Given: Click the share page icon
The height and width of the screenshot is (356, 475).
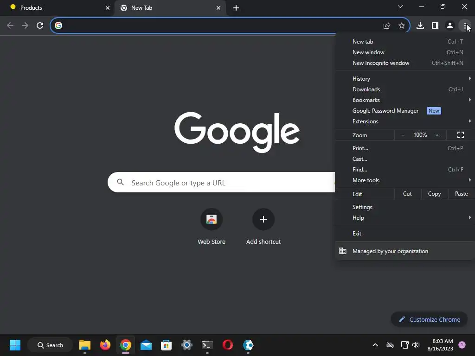Looking at the screenshot, I should tap(387, 26).
